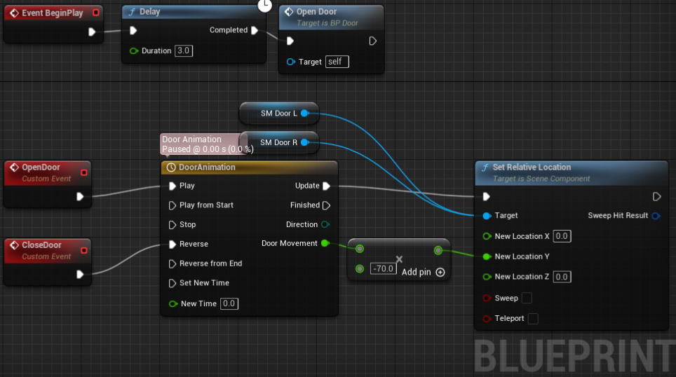Click the CloseDoor event red delegate pin
This screenshot has height=377, width=676.
pyautogui.click(x=84, y=250)
